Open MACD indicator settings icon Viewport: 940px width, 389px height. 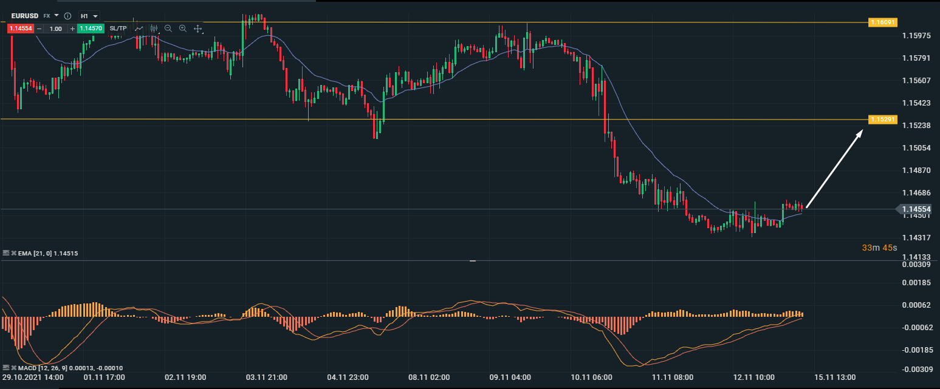(6, 368)
